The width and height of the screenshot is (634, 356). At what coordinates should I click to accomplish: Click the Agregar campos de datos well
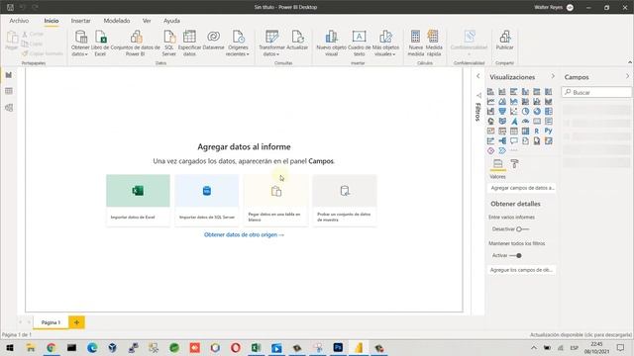coord(522,188)
